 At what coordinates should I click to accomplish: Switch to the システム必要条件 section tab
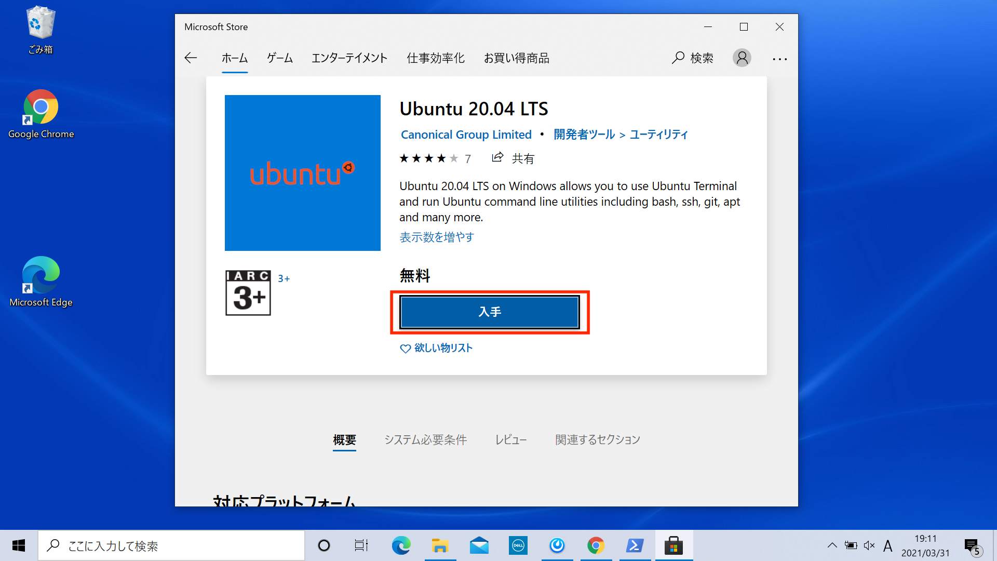point(426,440)
